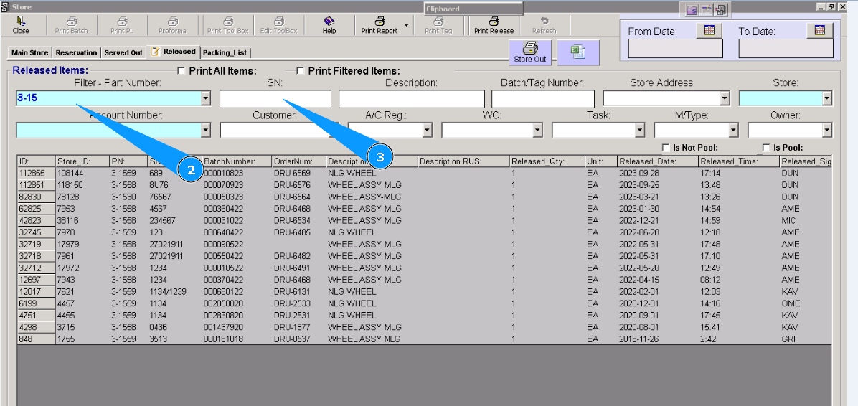Click the WHEEL ASSY-MLG description cell
This screenshot has height=406, width=858.
tap(372, 197)
